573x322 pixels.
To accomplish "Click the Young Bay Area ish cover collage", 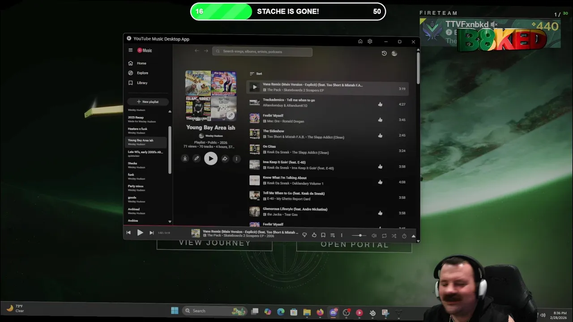I will tap(211, 95).
